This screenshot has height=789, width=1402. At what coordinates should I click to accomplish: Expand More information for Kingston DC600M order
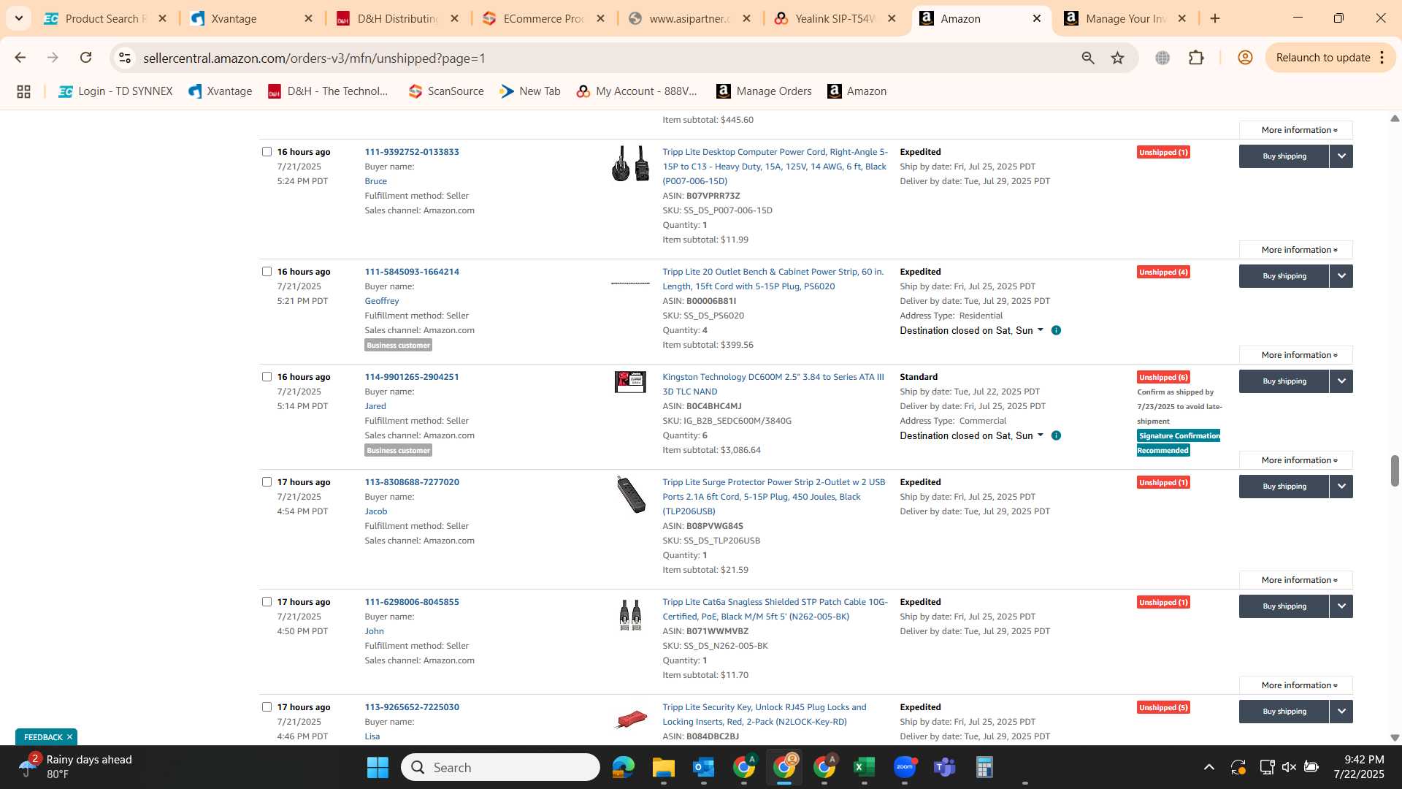[1296, 460]
